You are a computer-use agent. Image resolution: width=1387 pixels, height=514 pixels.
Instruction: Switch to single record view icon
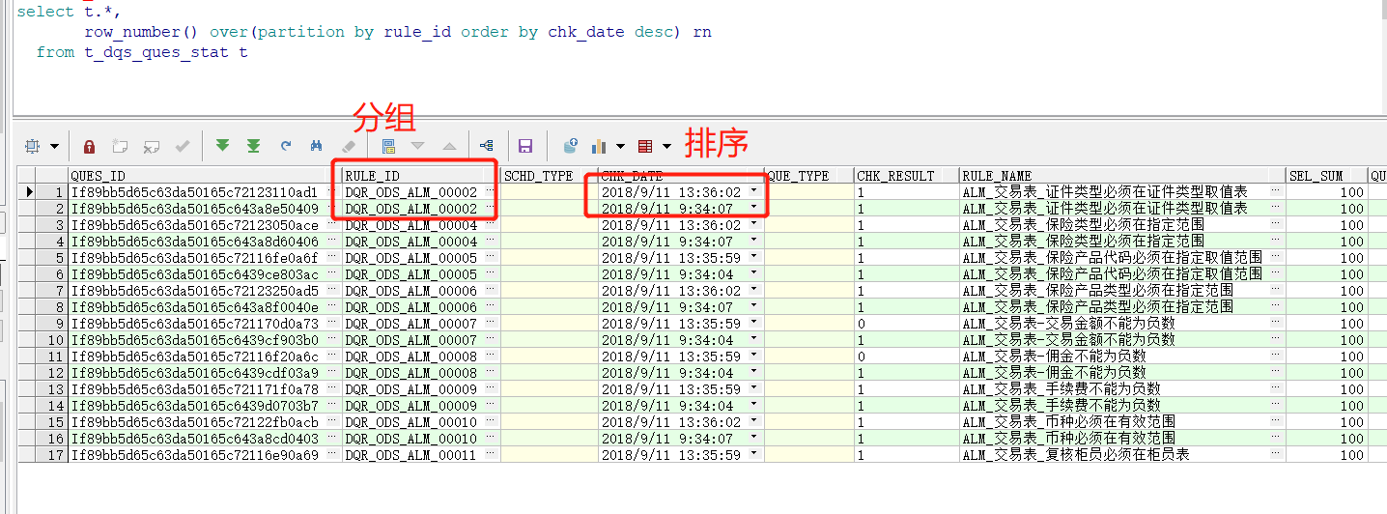pos(388,146)
